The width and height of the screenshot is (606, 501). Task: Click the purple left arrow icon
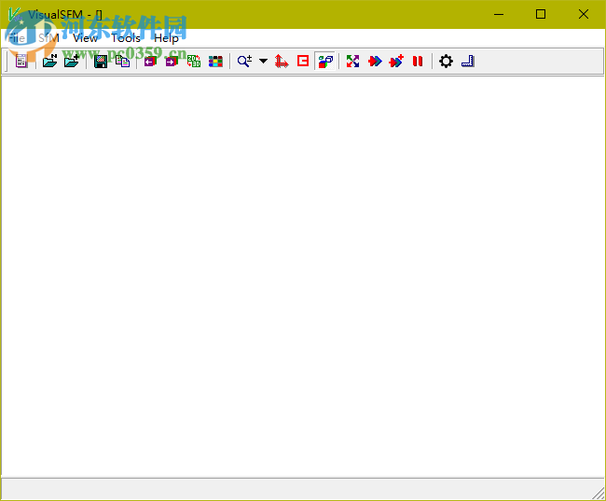(150, 62)
